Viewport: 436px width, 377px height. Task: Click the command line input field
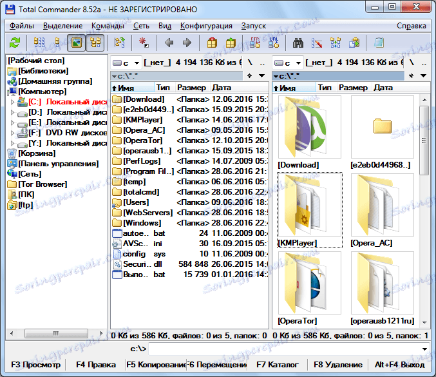coord(284,349)
